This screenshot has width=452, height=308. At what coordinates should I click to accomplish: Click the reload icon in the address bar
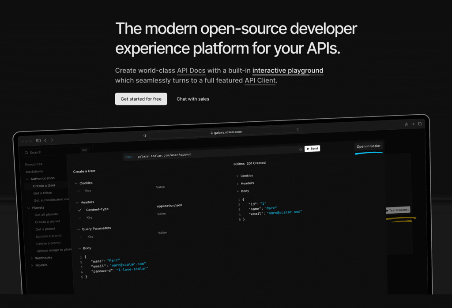298,129
